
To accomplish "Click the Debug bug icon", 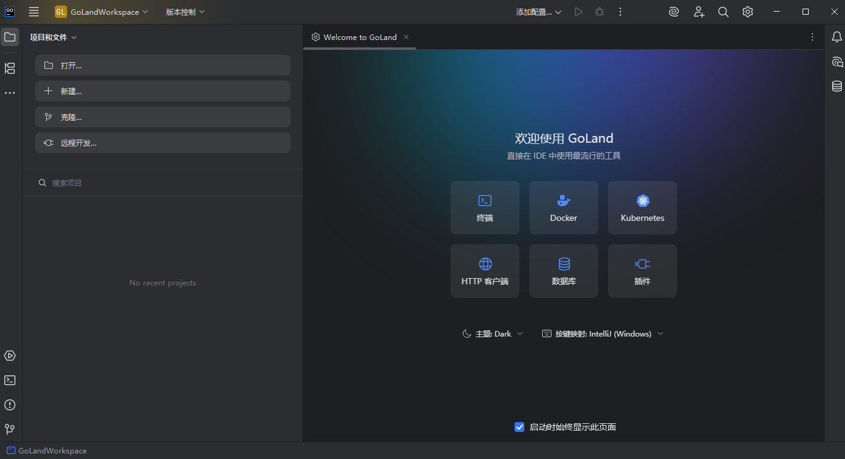I will pos(599,12).
